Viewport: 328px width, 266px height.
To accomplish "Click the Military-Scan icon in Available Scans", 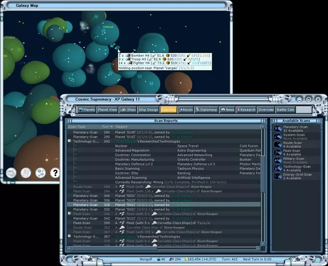I will click(278, 160).
